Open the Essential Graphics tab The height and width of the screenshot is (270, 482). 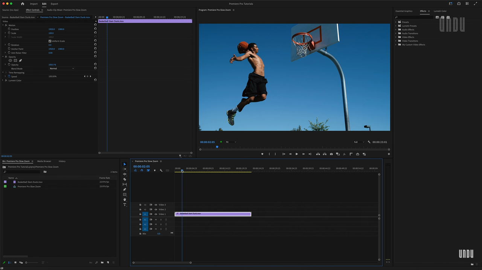[x=404, y=11]
